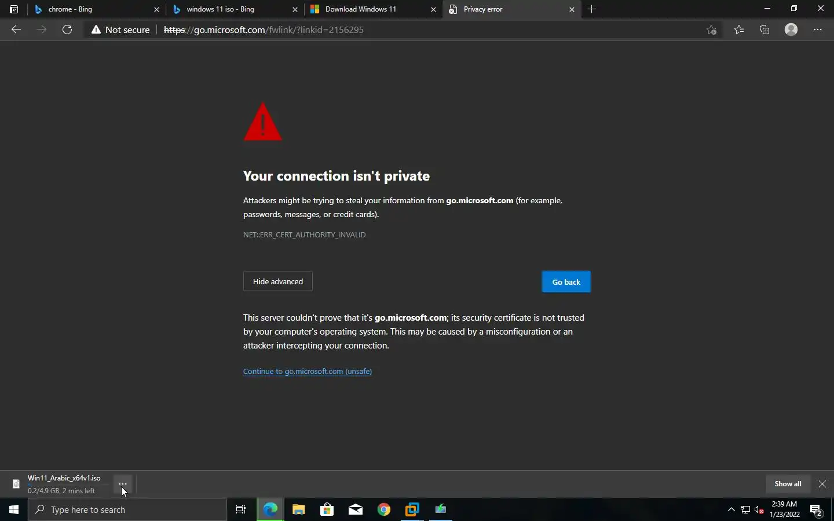Open the muted volume tray icon
This screenshot has width=834, height=521.
[759, 510]
